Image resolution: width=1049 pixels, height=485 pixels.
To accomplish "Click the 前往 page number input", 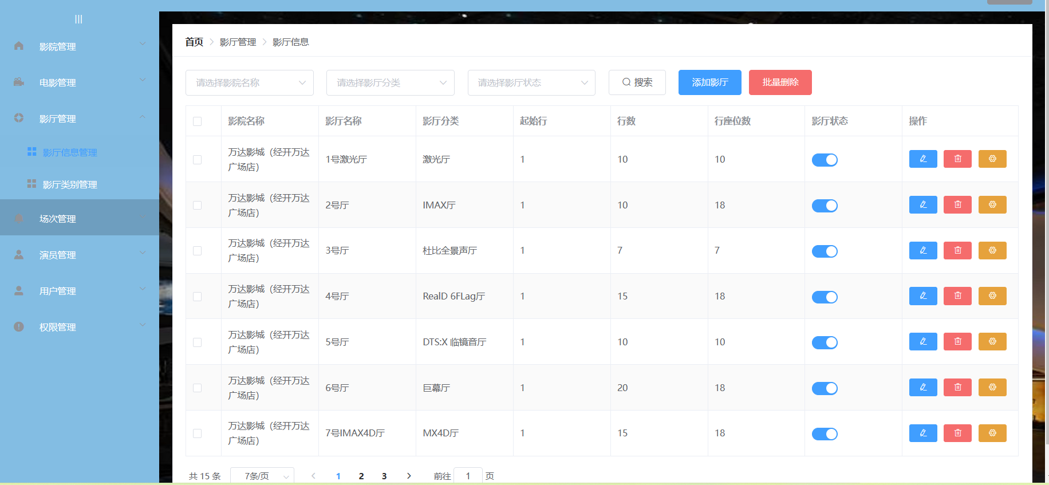I will (x=468, y=476).
